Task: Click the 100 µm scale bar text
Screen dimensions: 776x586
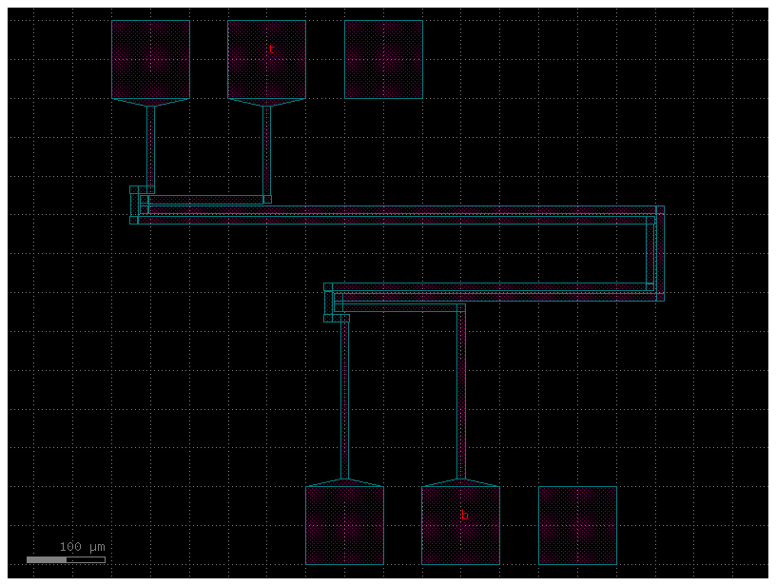Action: (81, 546)
